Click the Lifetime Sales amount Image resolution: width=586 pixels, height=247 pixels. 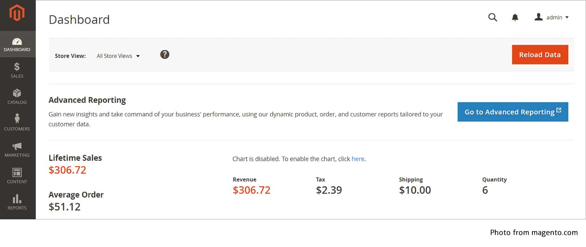pos(67,170)
